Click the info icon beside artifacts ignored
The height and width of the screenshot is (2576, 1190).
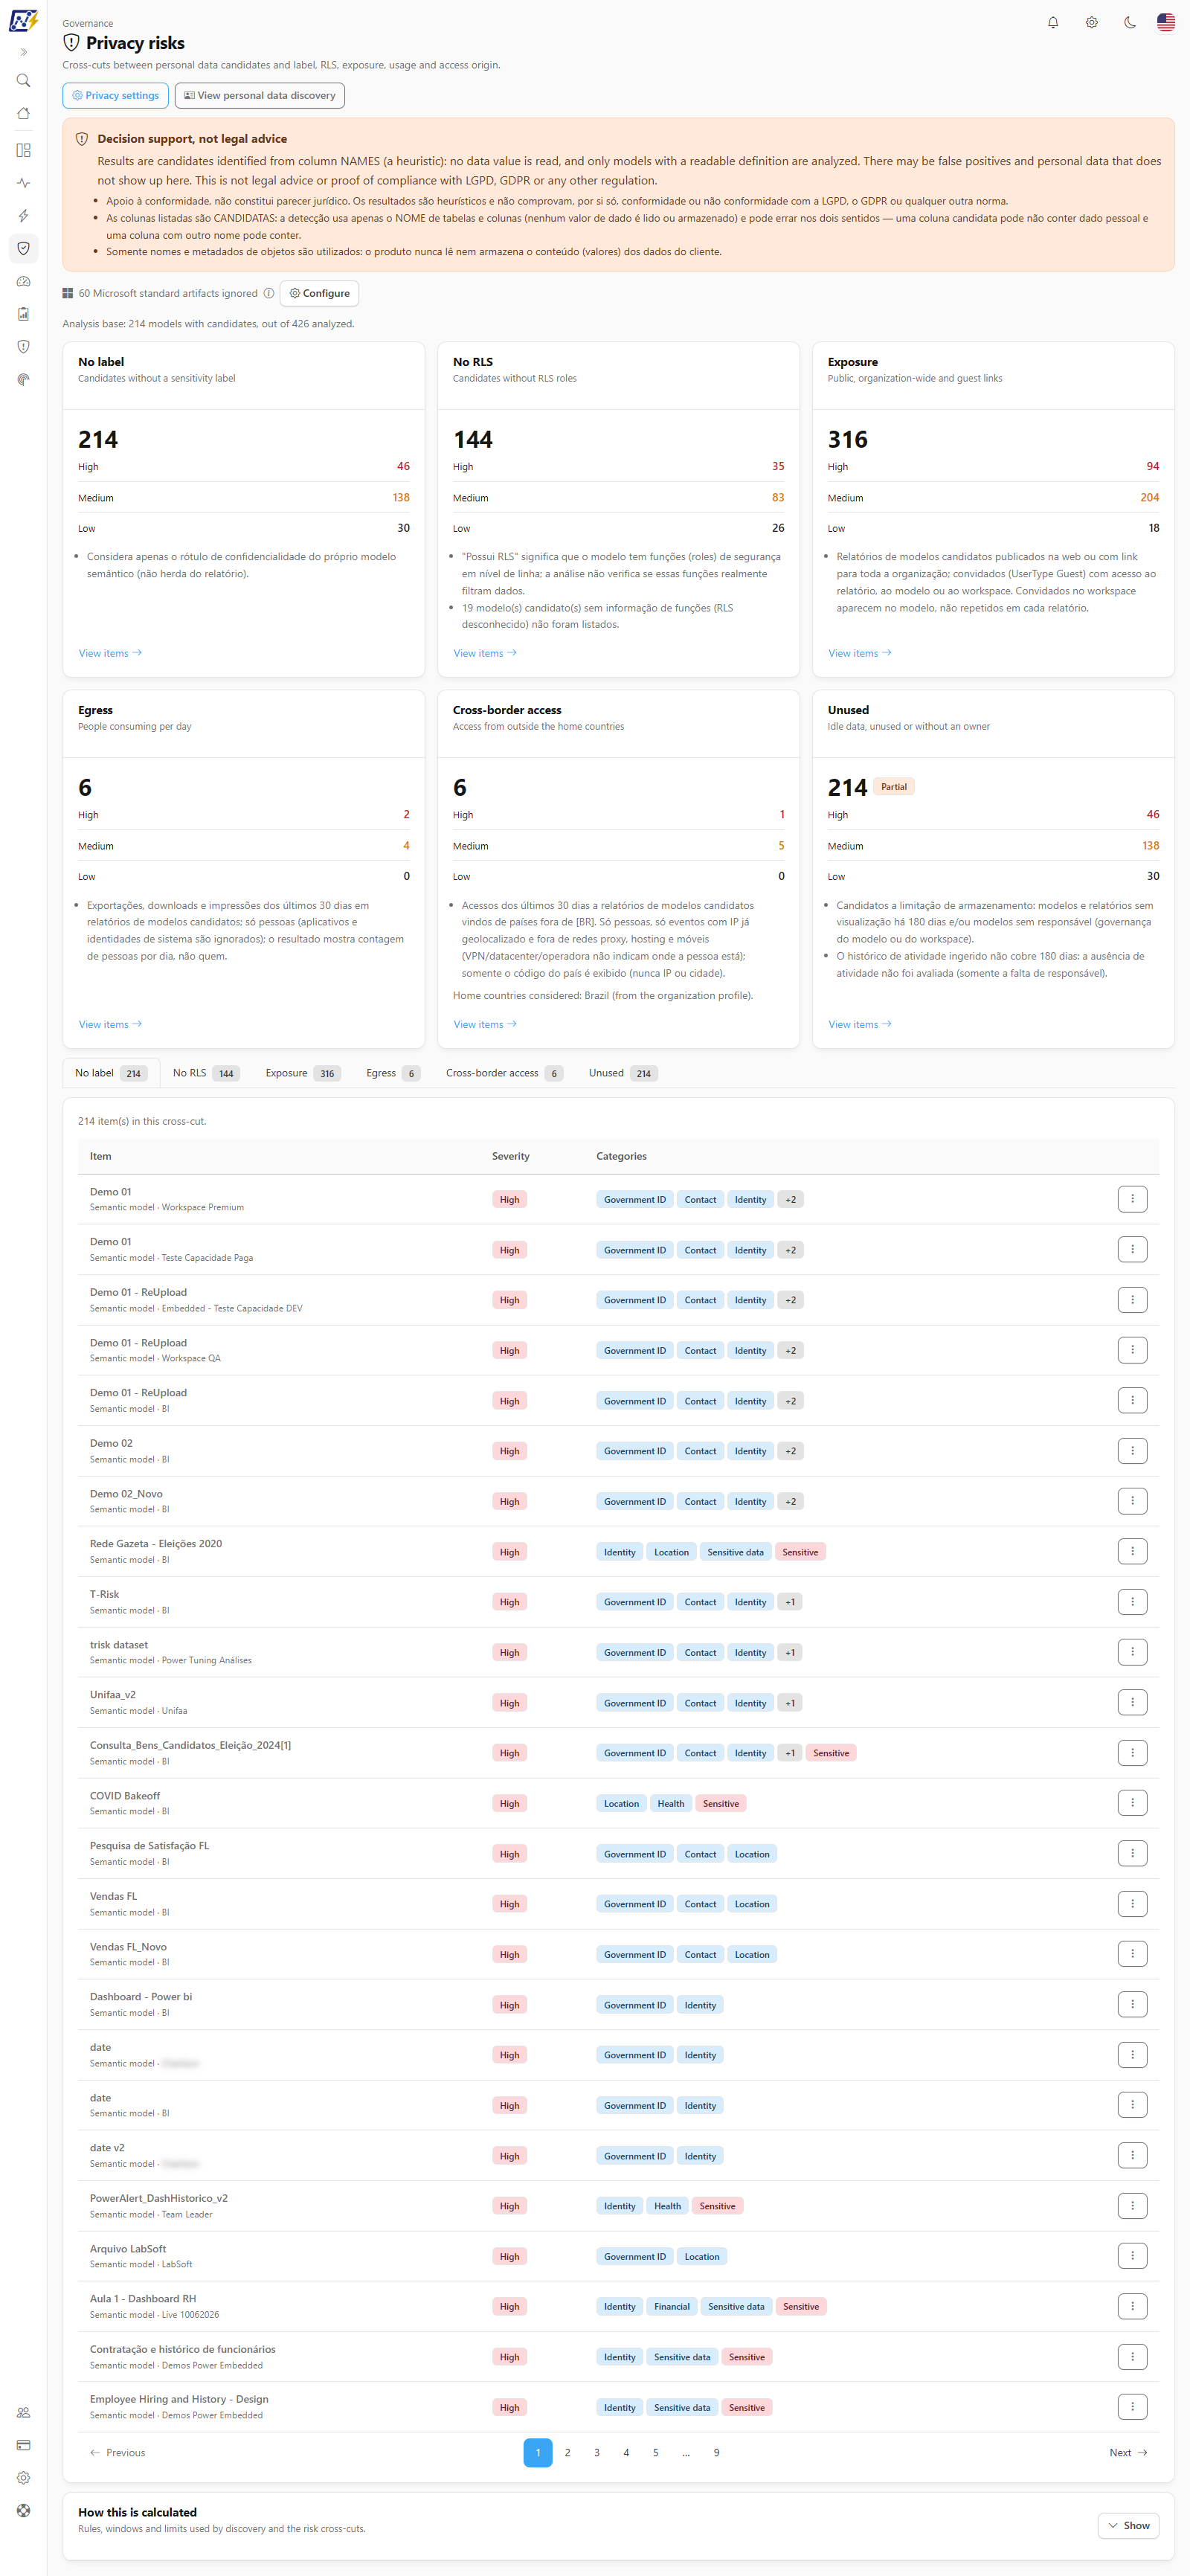pos(268,293)
